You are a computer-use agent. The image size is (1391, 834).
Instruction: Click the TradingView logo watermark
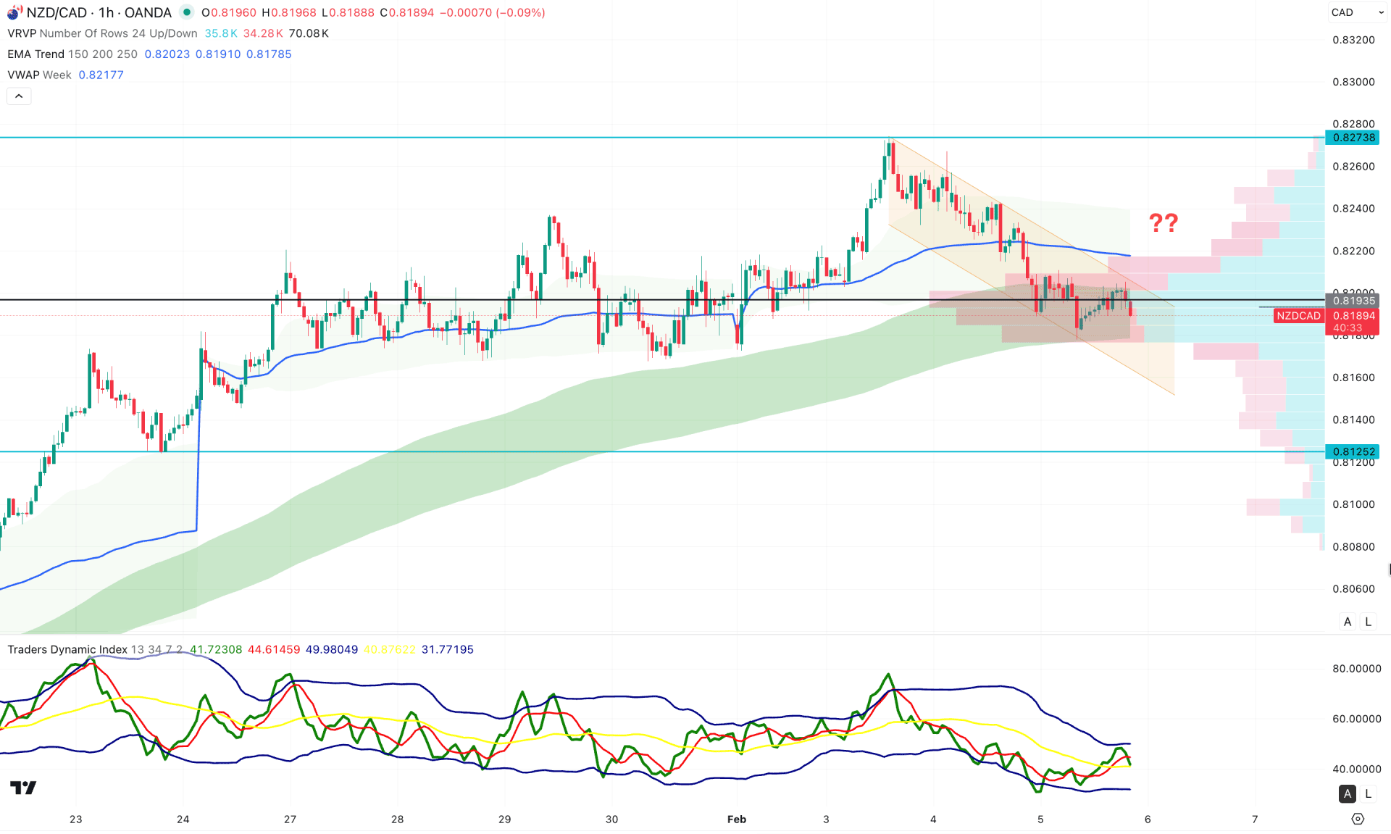coord(24,787)
